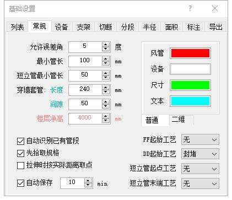232x200 pixels.
Task: Open the 切断 tab
Action: 106,27
